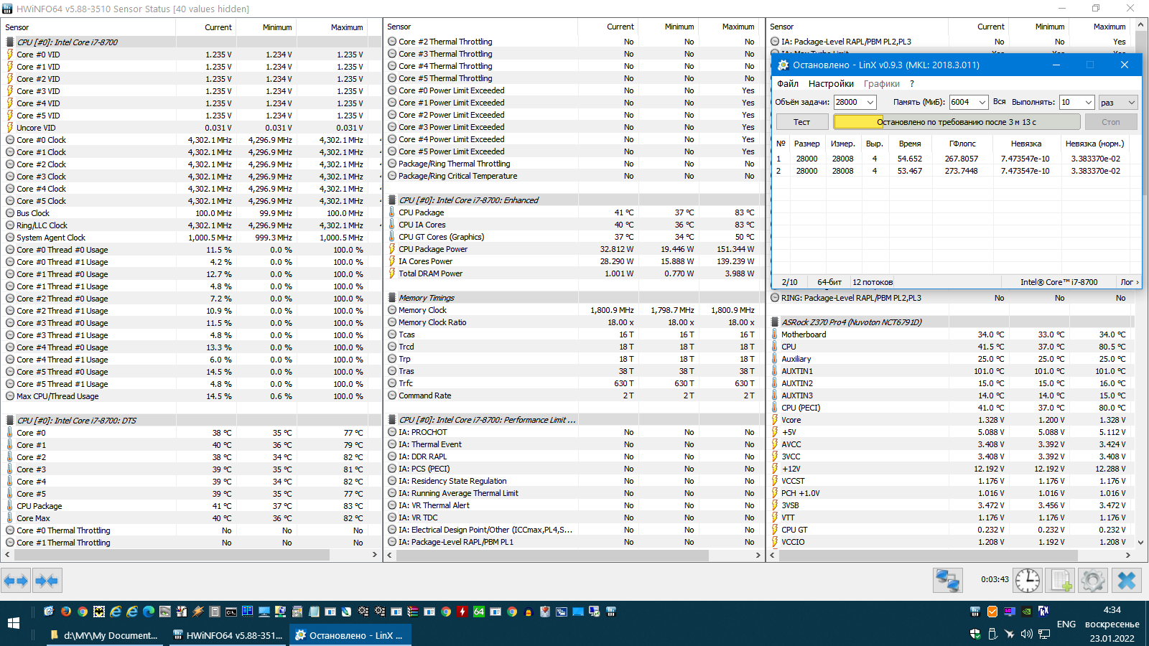Click the Тест button in LinX
This screenshot has width=1149, height=646.
(x=801, y=122)
